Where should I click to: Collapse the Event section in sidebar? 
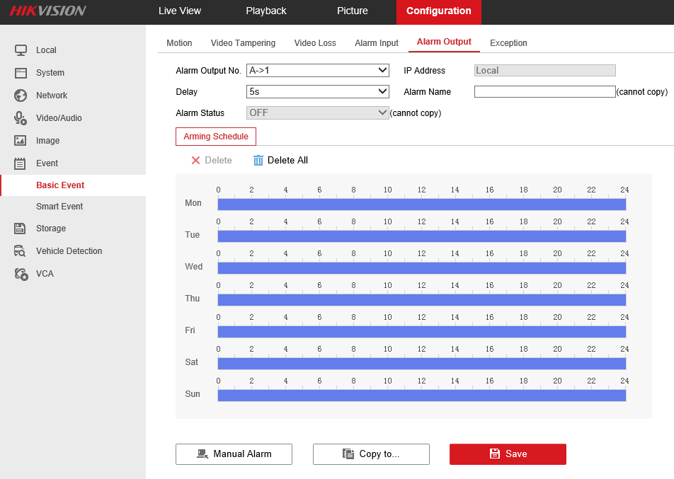47,163
